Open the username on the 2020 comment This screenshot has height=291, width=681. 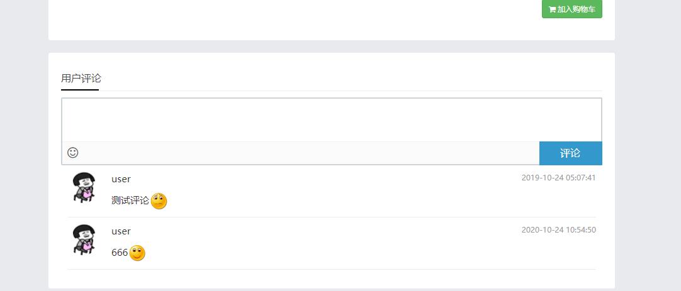121,231
